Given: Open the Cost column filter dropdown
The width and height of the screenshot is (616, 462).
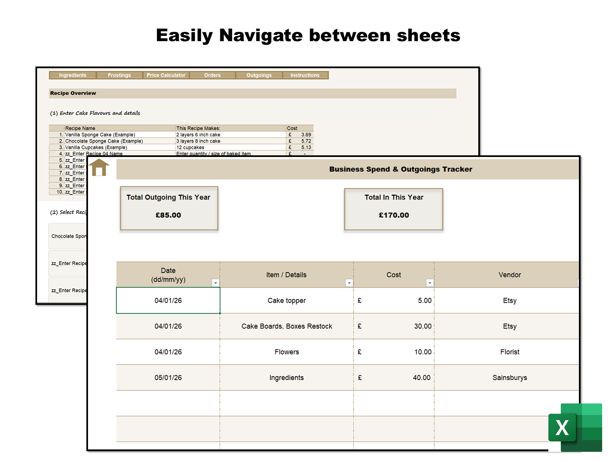Looking at the screenshot, I should (430, 282).
